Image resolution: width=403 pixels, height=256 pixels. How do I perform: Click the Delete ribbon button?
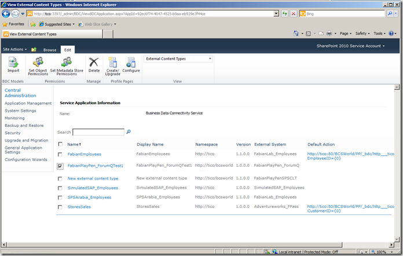[x=94, y=65]
